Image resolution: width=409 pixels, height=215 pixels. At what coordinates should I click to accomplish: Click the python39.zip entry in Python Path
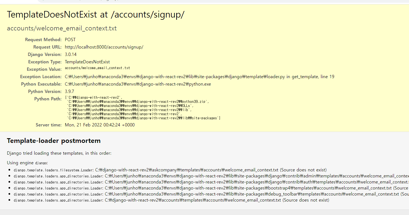[138, 101]
